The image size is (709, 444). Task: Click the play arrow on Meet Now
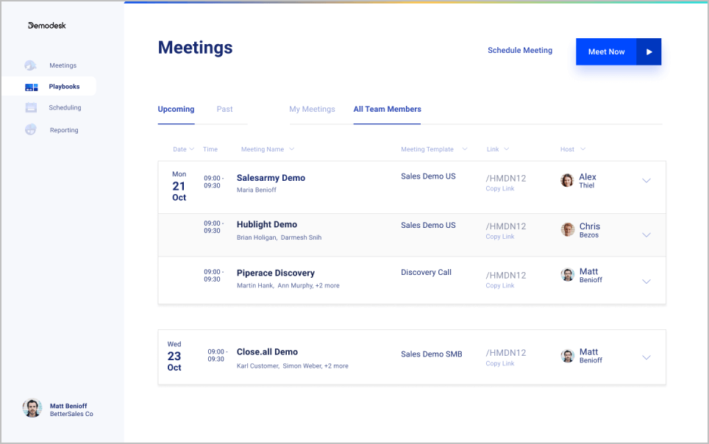tap(649, 51)
